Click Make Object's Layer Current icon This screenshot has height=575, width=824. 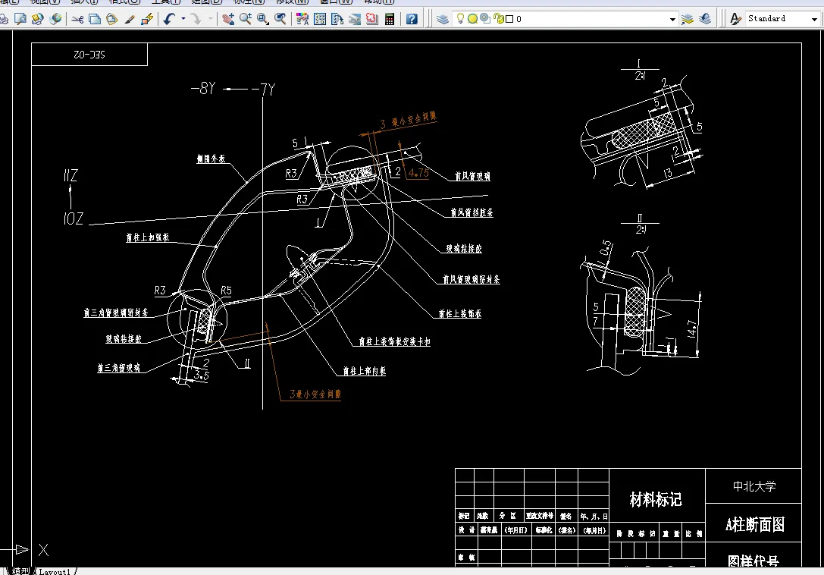tap(688, 19)
